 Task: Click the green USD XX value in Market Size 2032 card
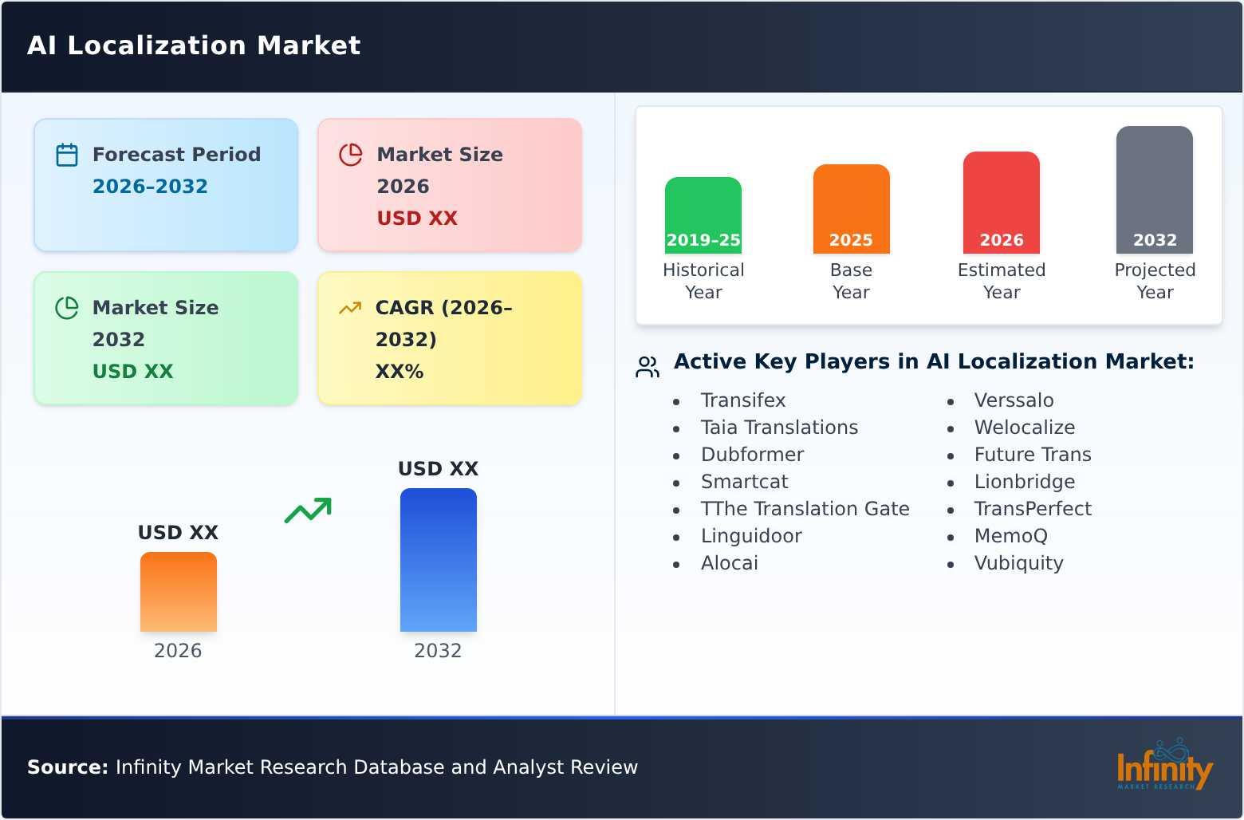click(133, 372)
